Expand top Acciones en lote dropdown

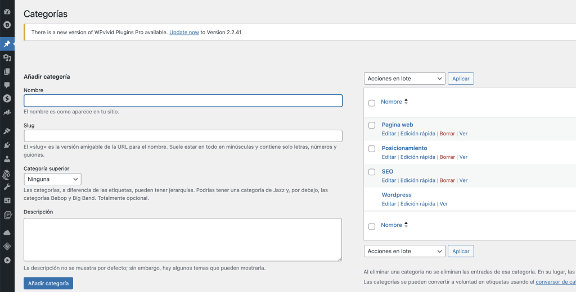[404, 79]
